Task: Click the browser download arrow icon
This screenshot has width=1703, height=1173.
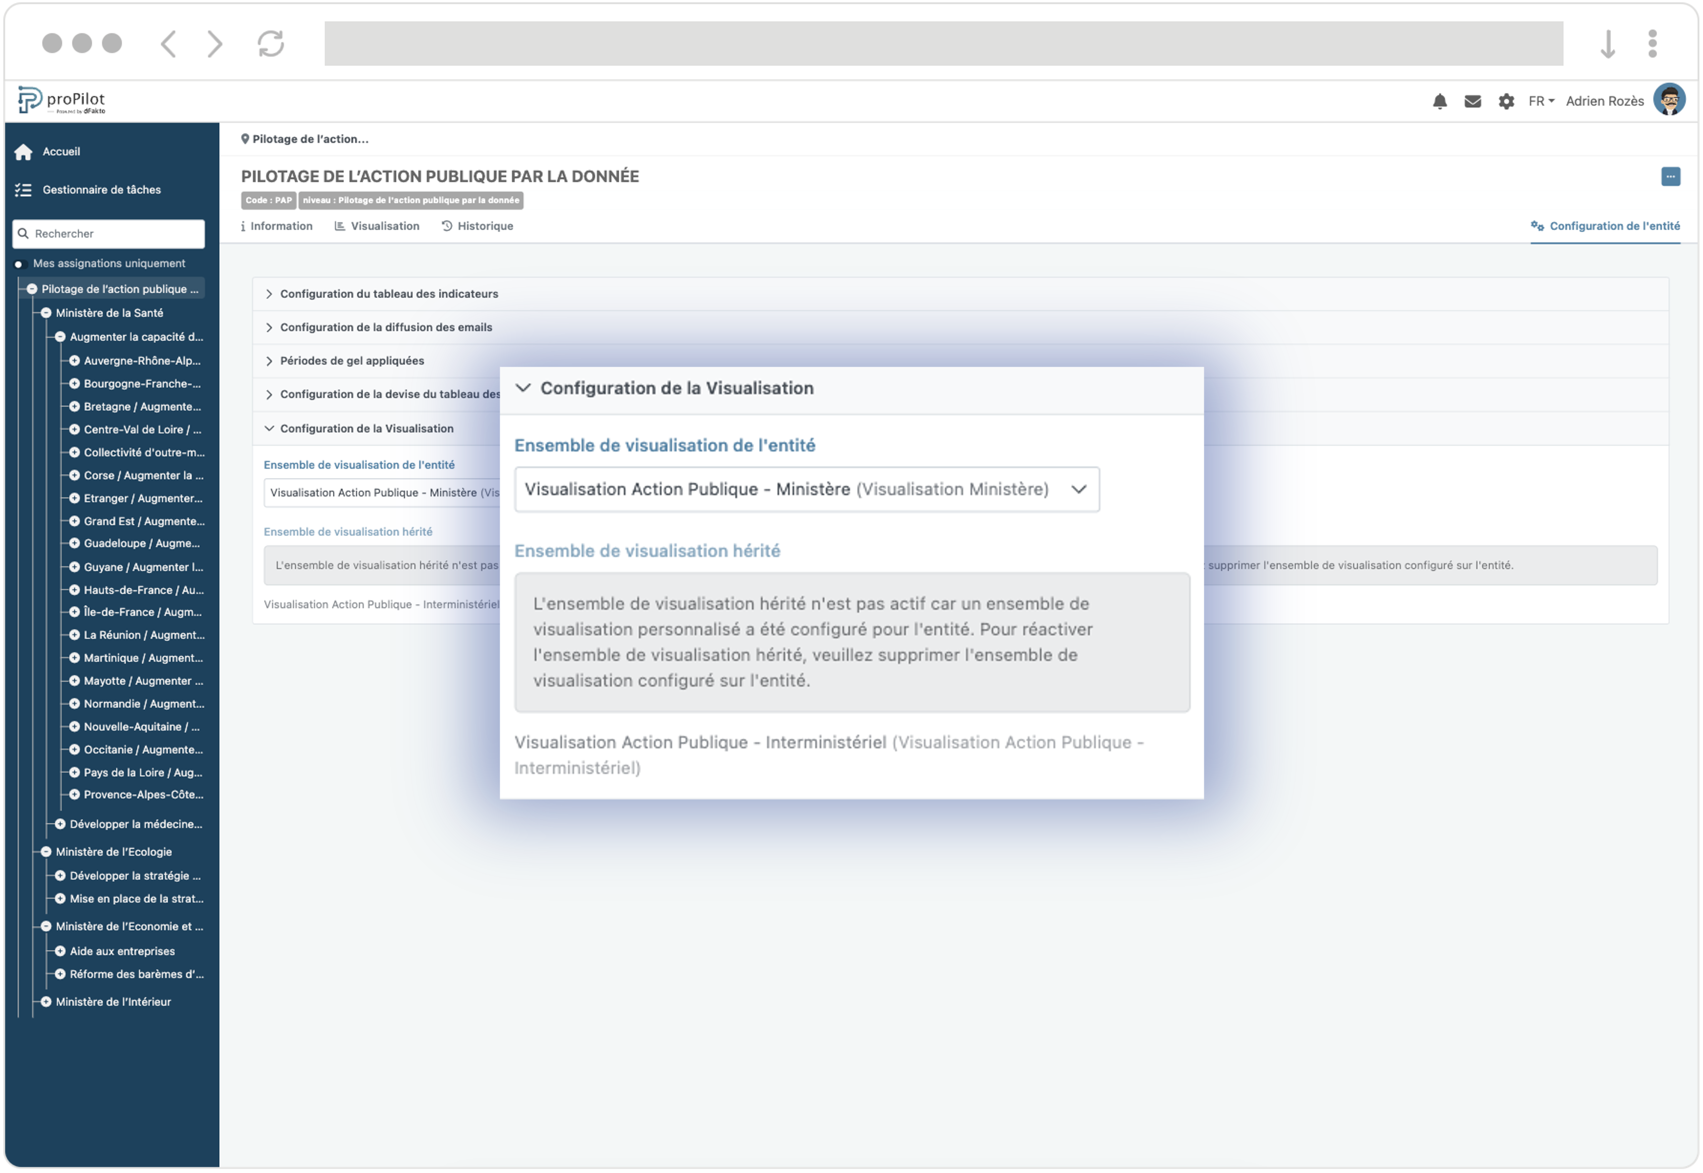Action: 1607,44
